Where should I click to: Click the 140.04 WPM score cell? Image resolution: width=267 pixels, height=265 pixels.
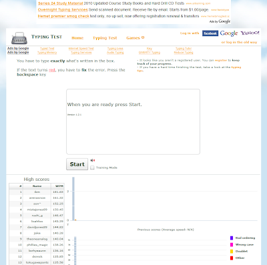58,239
